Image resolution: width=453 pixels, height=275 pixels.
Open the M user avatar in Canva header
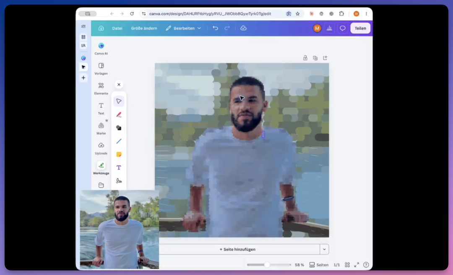tap(317, 28)
